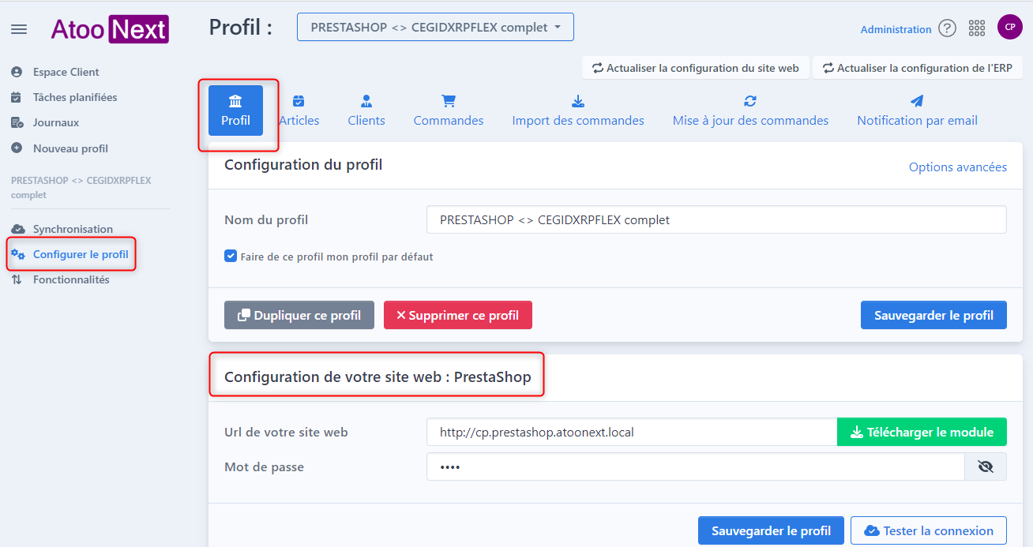Click the Clients tab person icon
Image resolution: width=1033 pixels, height=547 pixels.
click(x=366, y=101)
